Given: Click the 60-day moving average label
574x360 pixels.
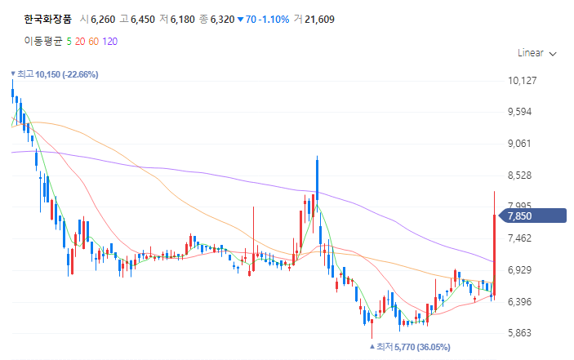Looking at the screenshot, I should 93,42.
